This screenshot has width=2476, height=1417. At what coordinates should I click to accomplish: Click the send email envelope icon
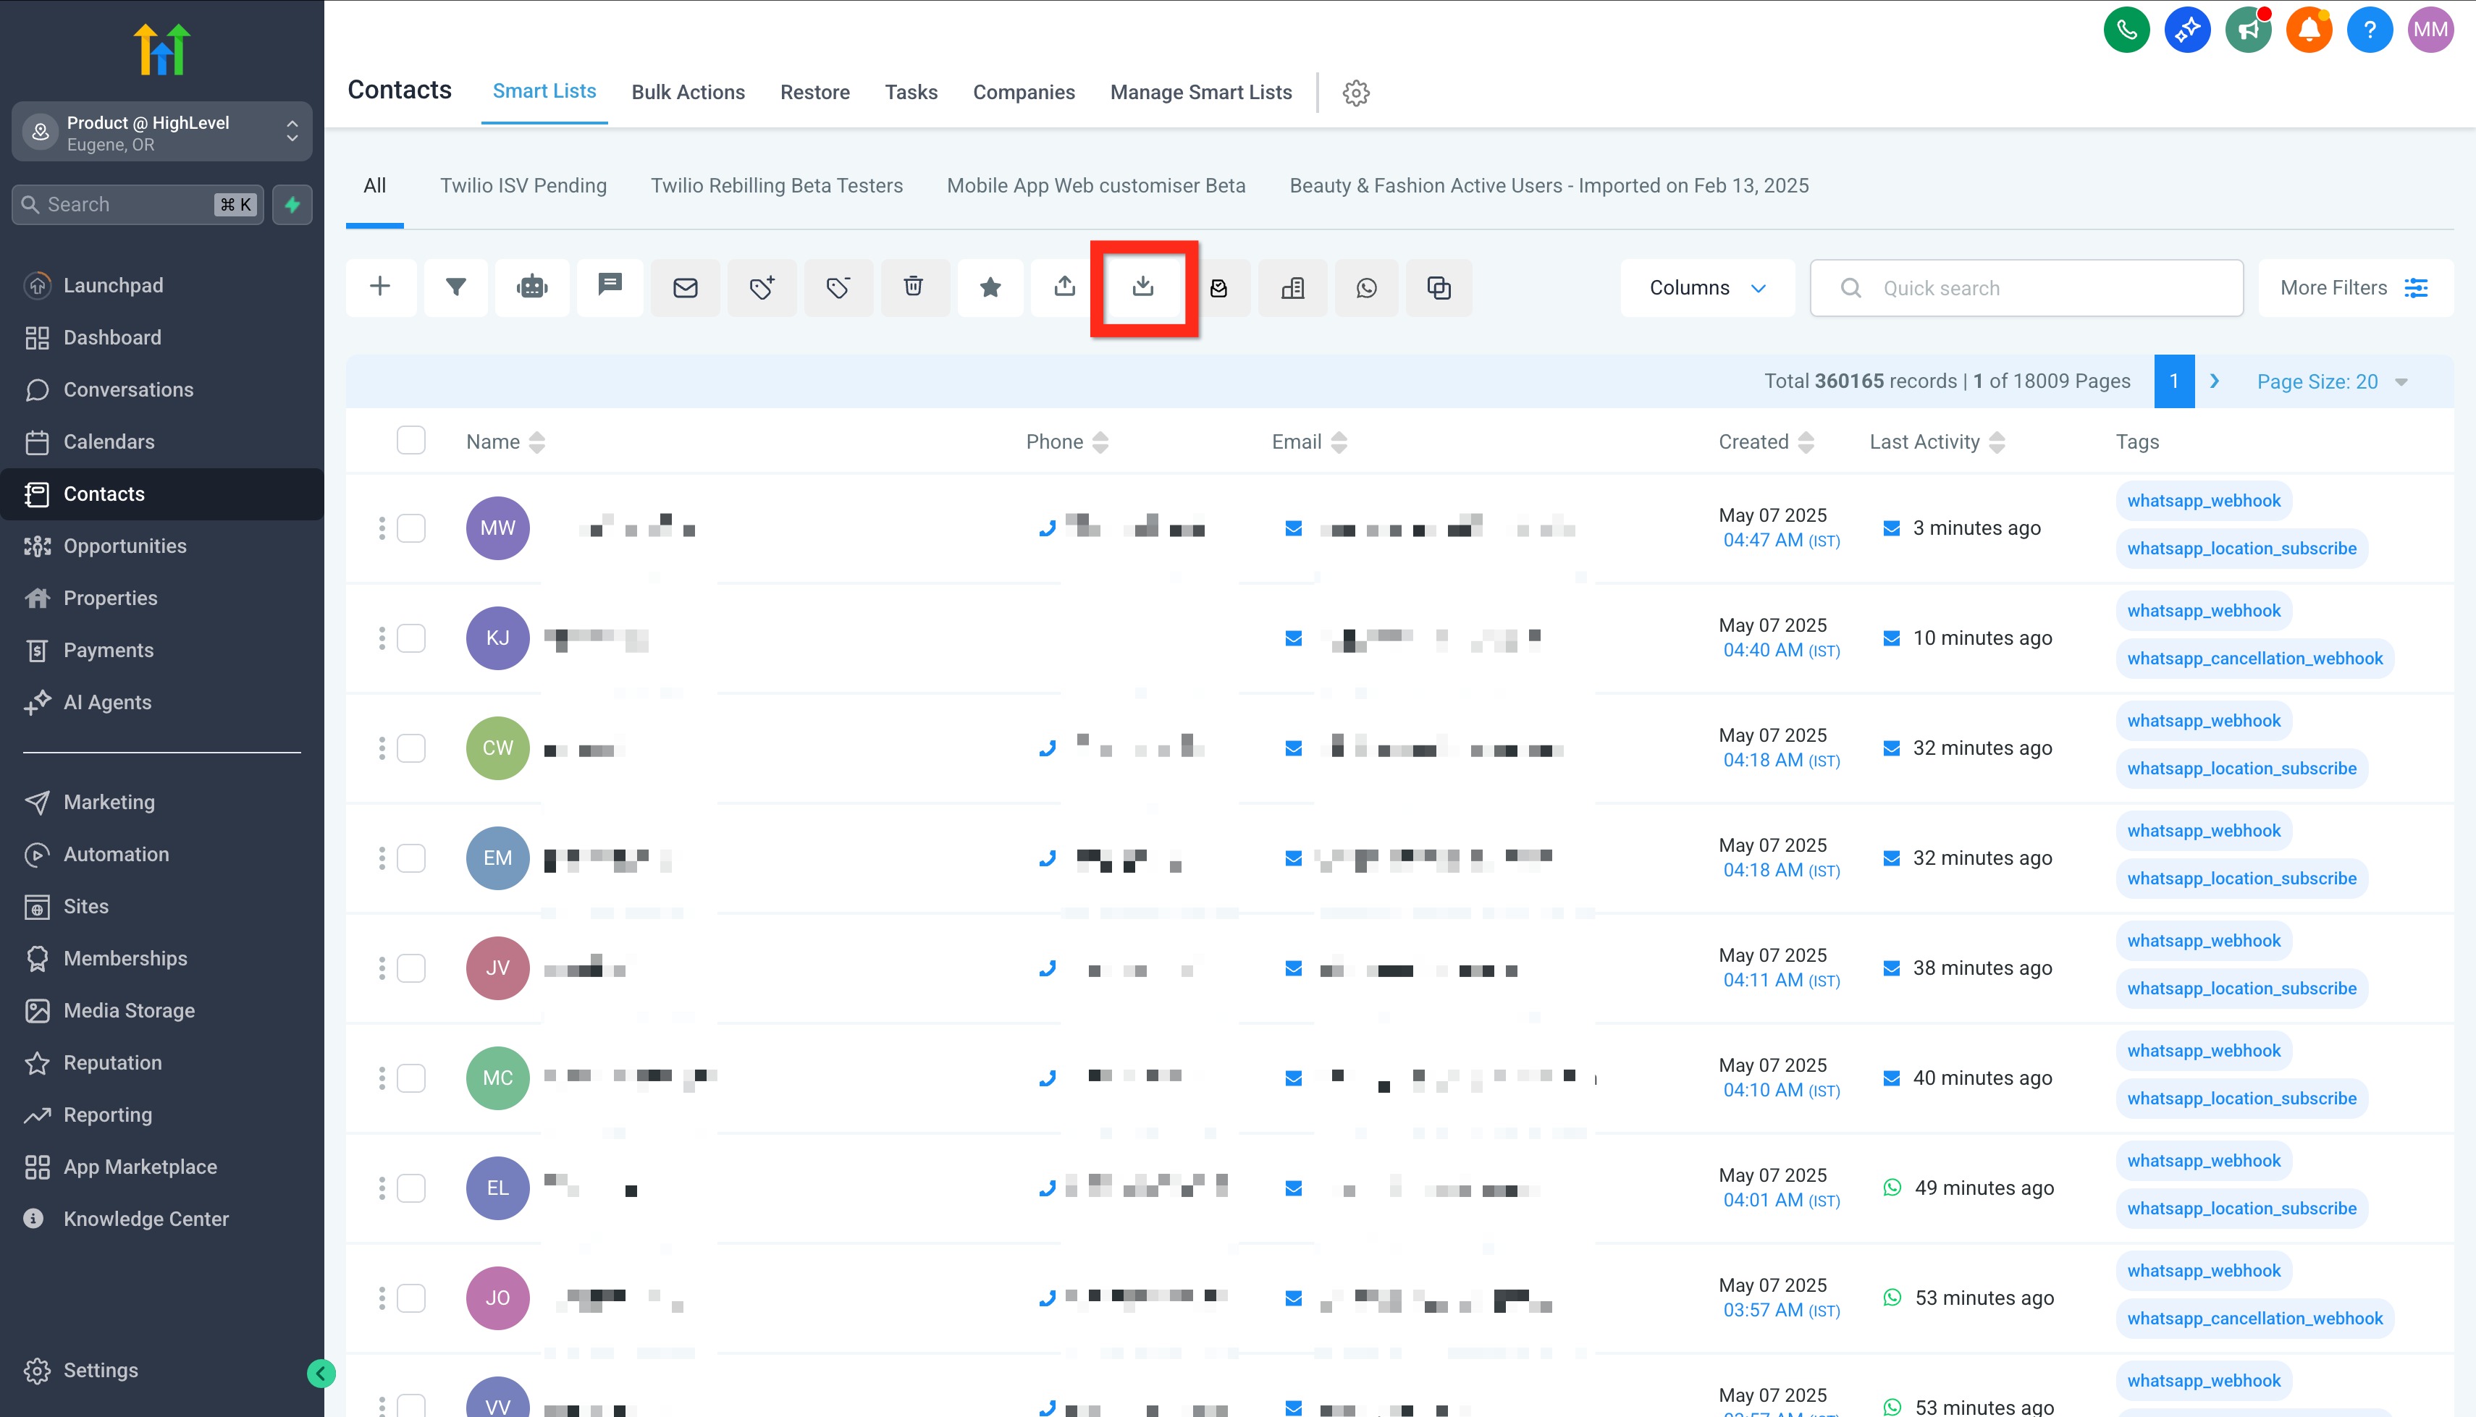coord(685,287)
